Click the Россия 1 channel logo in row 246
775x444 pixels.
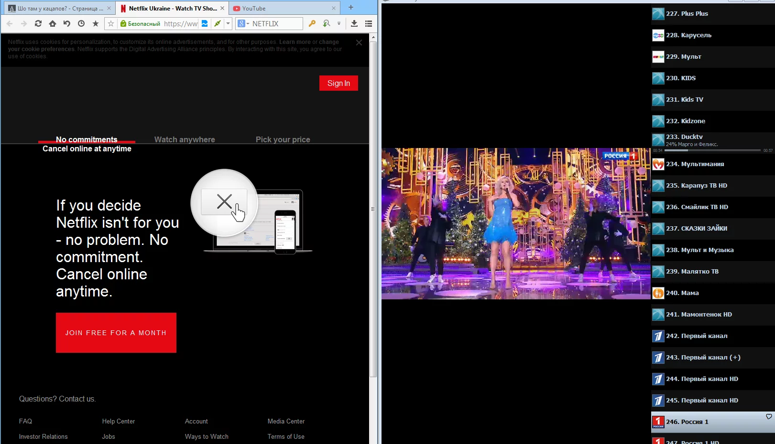tap(658, 422)
